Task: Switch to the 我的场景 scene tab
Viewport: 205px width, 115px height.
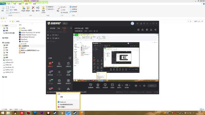Action: click(x=53, y=28)
